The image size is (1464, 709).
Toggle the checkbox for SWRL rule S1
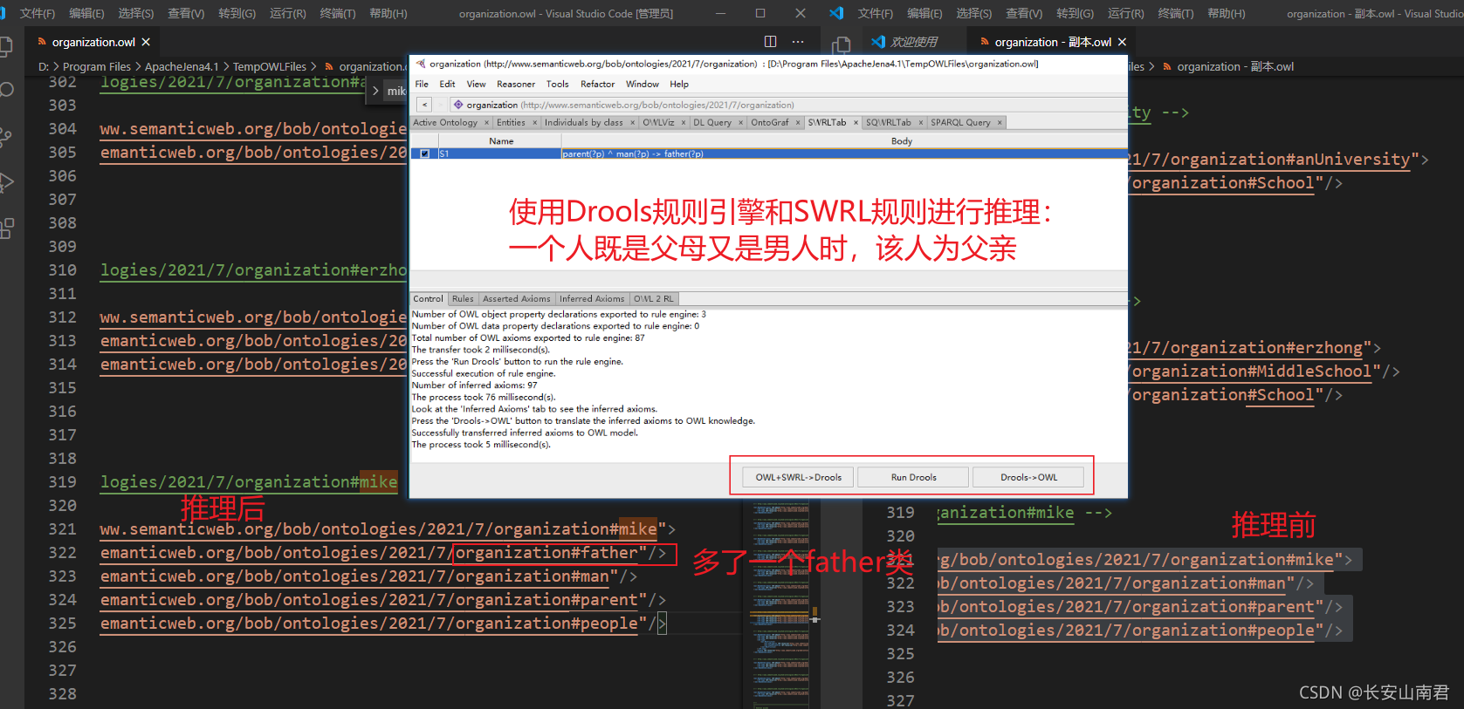[x=424, y=153]
